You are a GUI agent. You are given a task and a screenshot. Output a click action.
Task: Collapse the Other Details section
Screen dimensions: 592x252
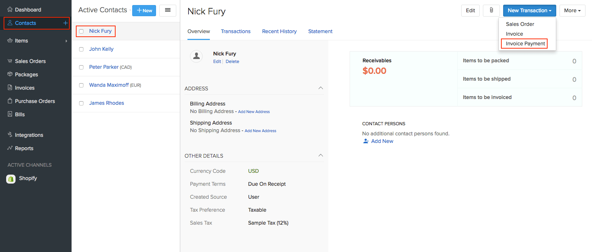tap(320, 156)
